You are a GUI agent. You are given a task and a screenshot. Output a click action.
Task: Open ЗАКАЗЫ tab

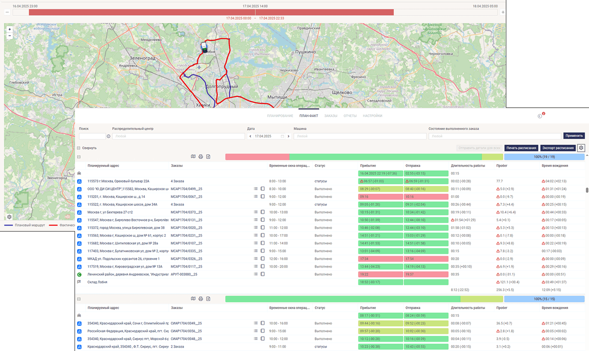[331, 116]
